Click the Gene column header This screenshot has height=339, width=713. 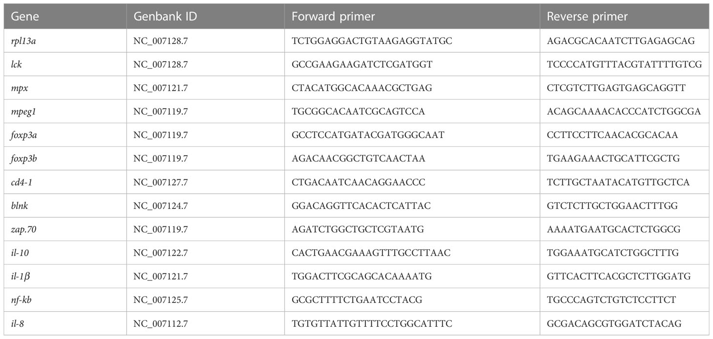(x=63, y=17)
